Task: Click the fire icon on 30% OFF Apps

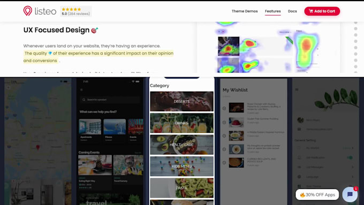Action: pos(302,194)
